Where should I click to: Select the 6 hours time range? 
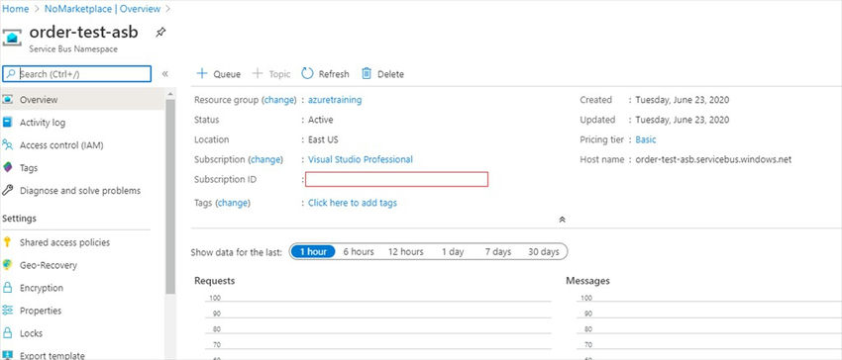point(359,251)
